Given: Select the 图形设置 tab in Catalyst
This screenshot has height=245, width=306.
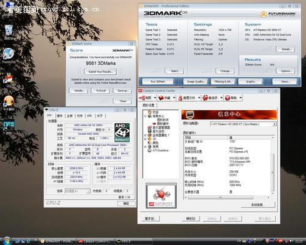Looking at the screenshot, I should pyautogui.click(x=149, y=105).
